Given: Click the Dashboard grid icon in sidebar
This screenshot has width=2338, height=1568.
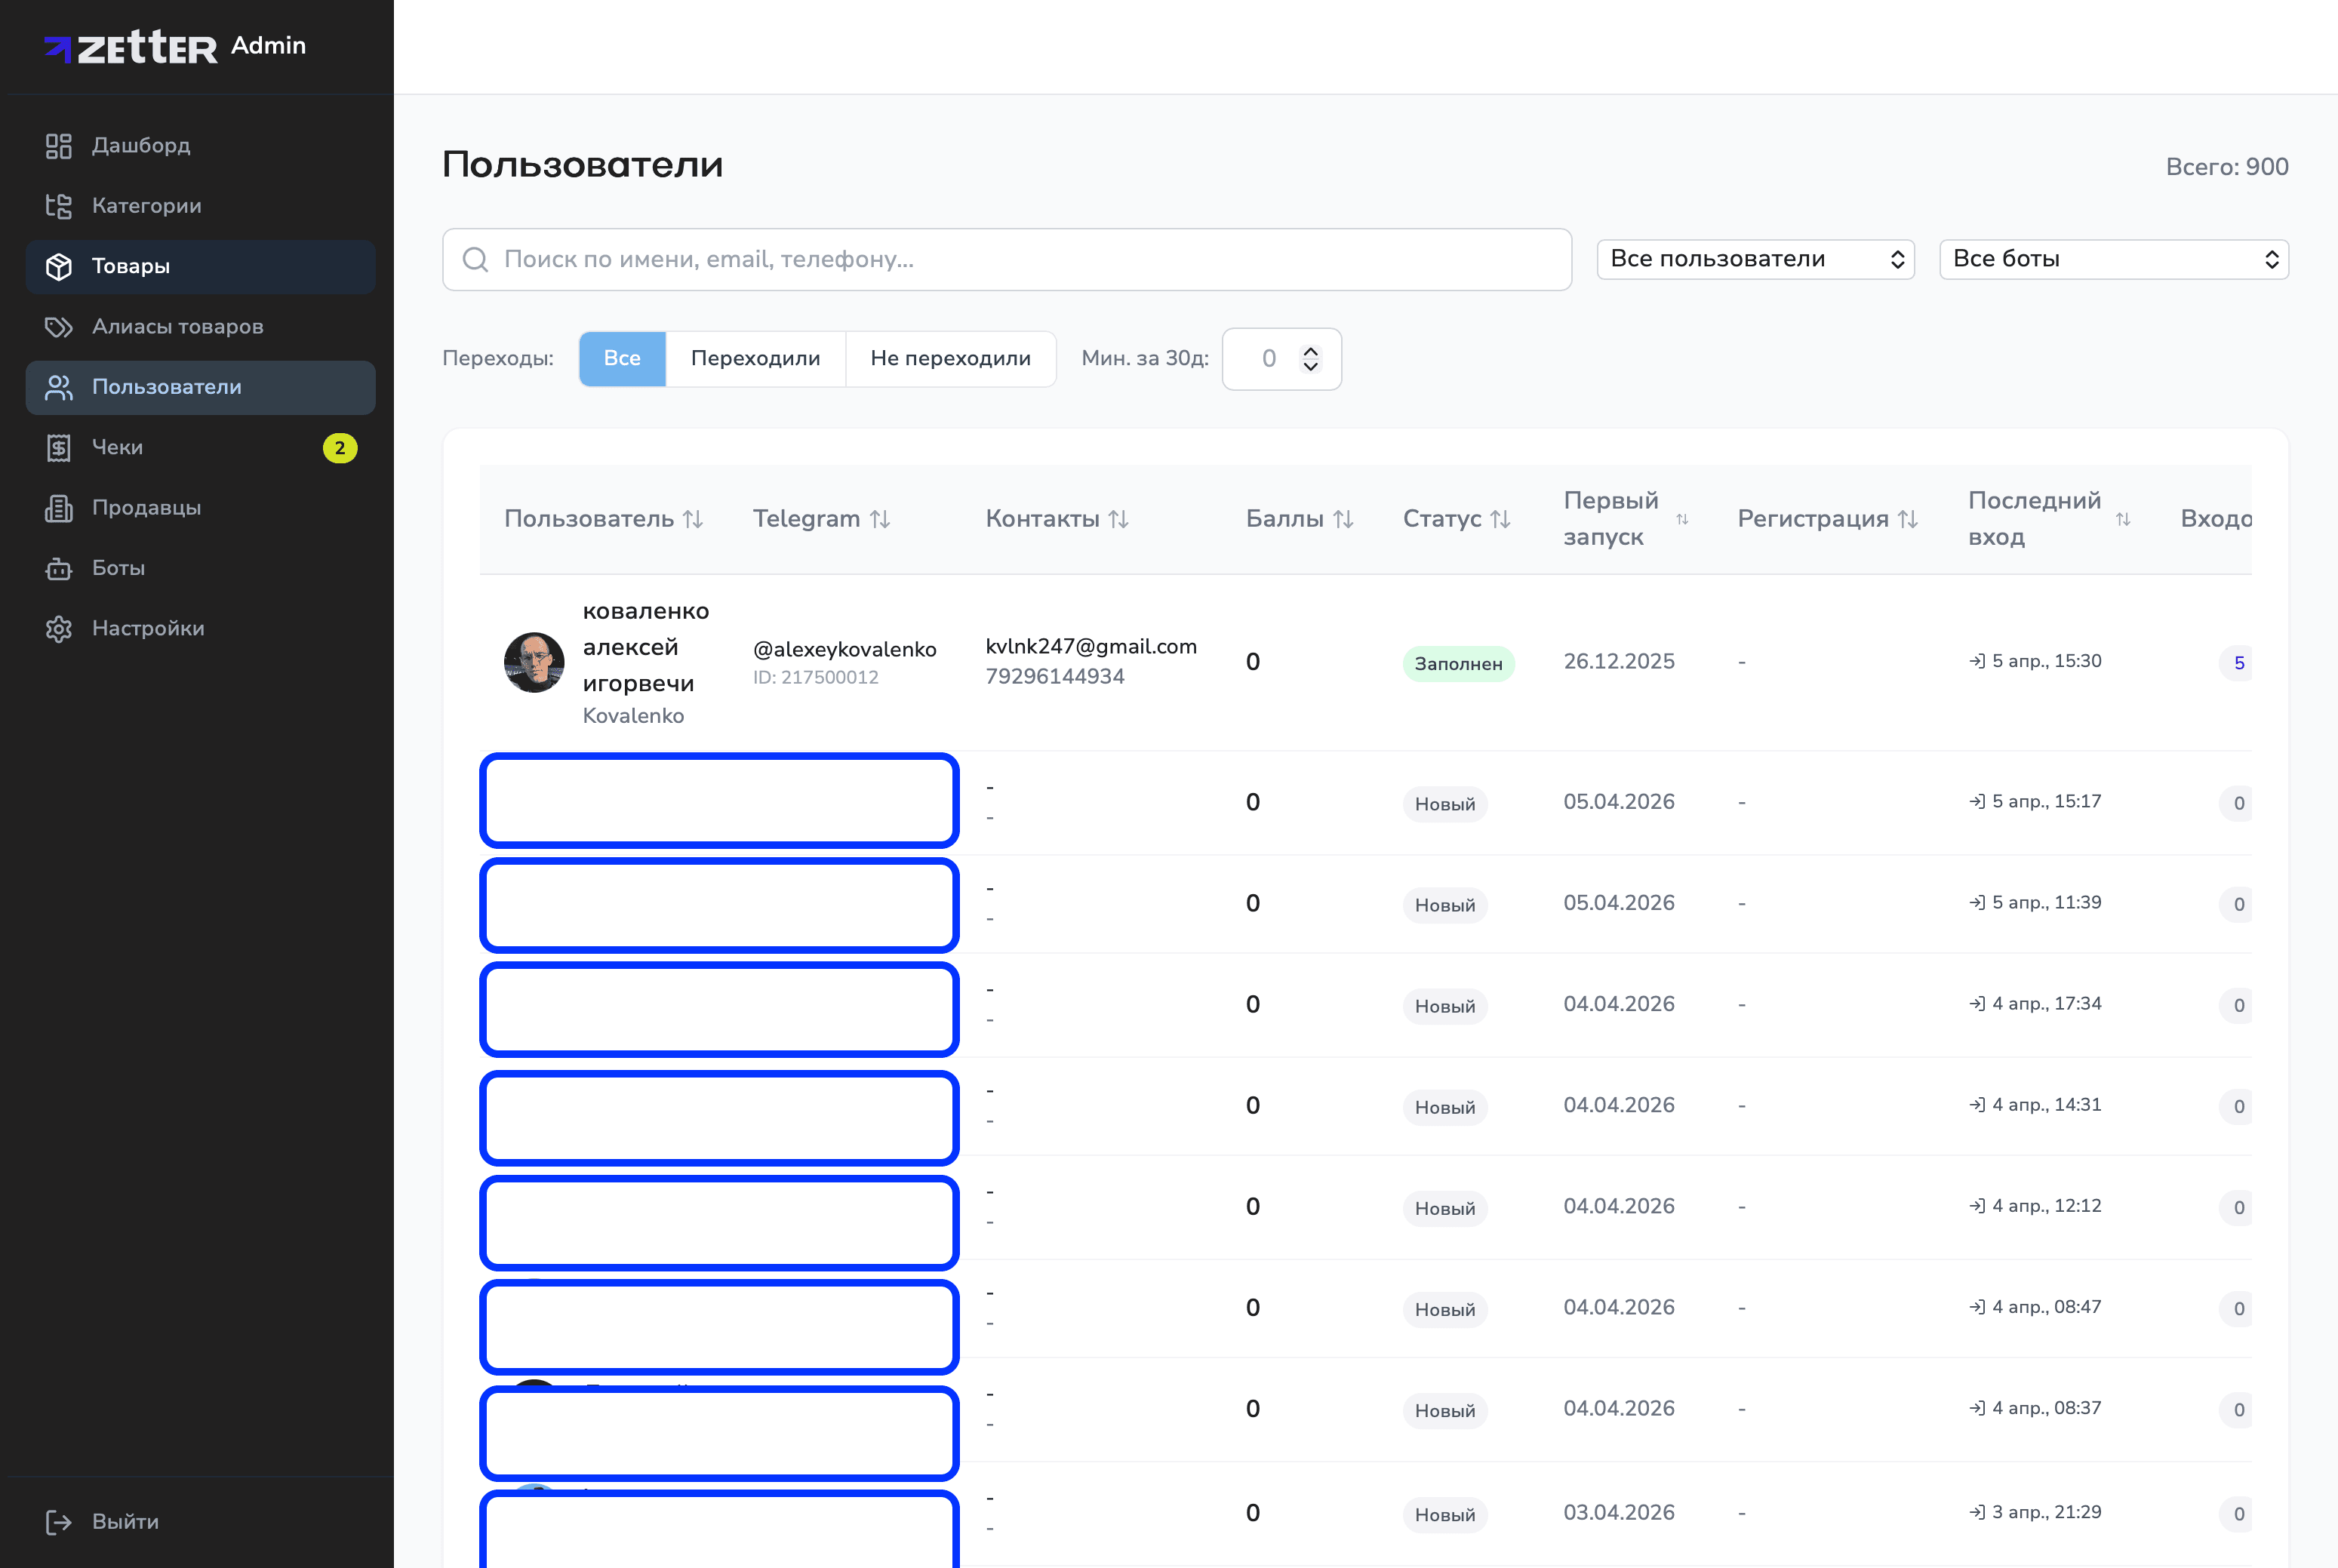Looking at the screenshot, I should click(x=59, y=146).
